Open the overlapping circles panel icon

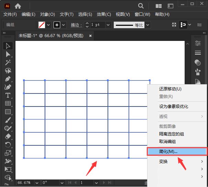198,63
